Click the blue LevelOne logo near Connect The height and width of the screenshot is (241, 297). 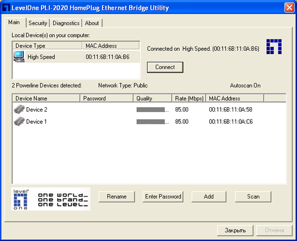click(x=274, y=47)
